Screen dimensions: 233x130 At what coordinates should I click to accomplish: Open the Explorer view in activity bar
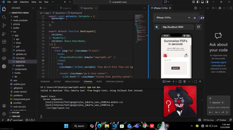[x=4, y=9]
